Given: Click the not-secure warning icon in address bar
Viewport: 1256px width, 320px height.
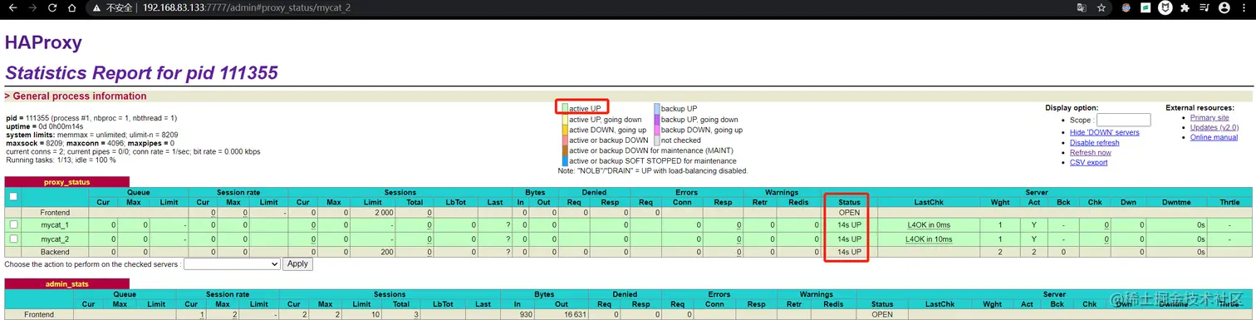Looking at the screenshot, I should (x=97, y=7).
